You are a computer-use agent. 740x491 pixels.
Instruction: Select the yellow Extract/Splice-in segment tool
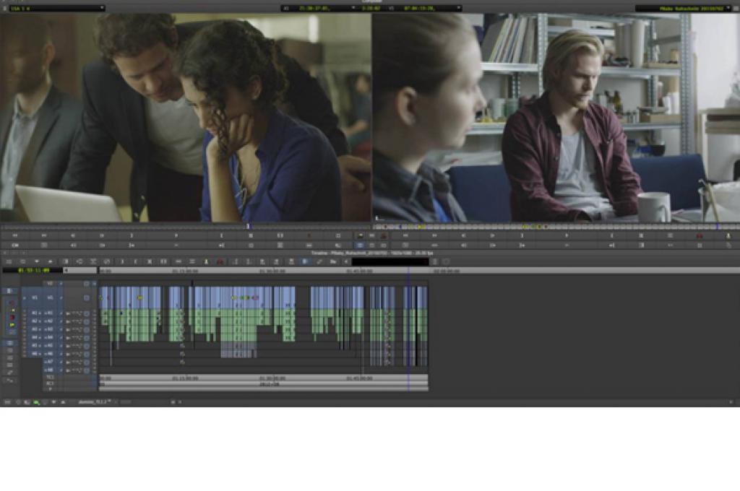coord(12,309)
